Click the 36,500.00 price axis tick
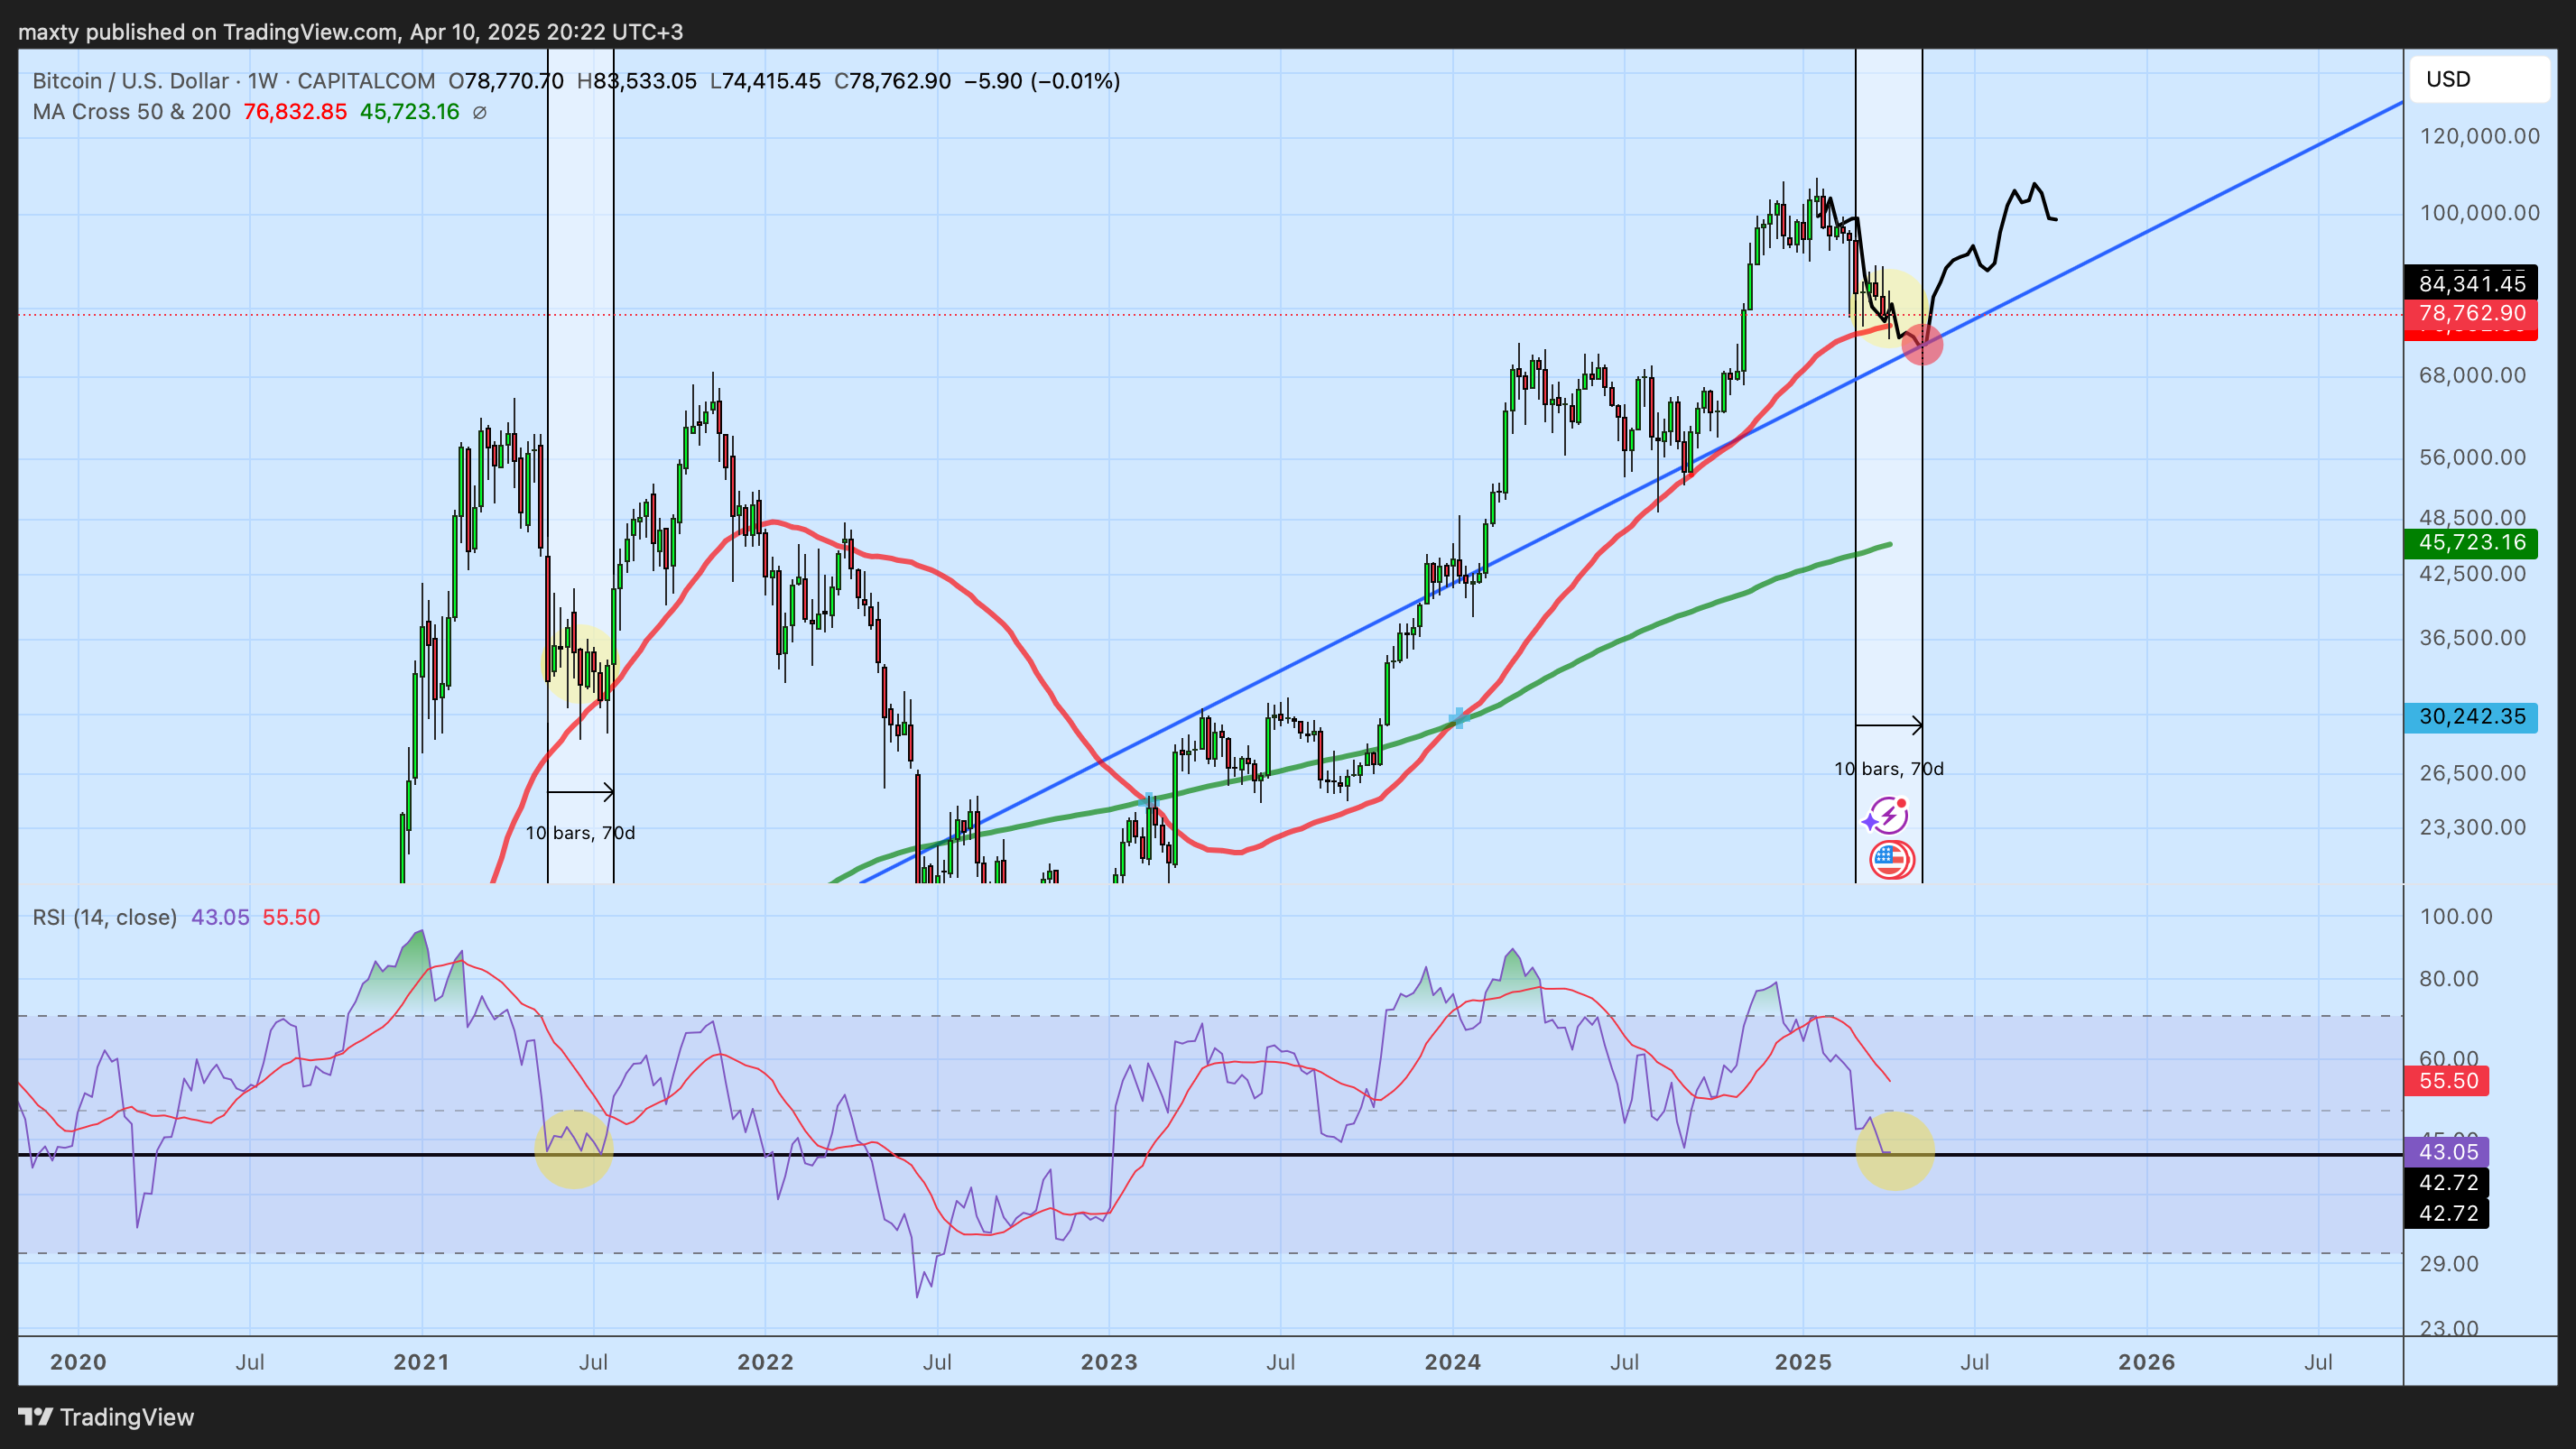 pyautogui.click(x=2472, y=638)
